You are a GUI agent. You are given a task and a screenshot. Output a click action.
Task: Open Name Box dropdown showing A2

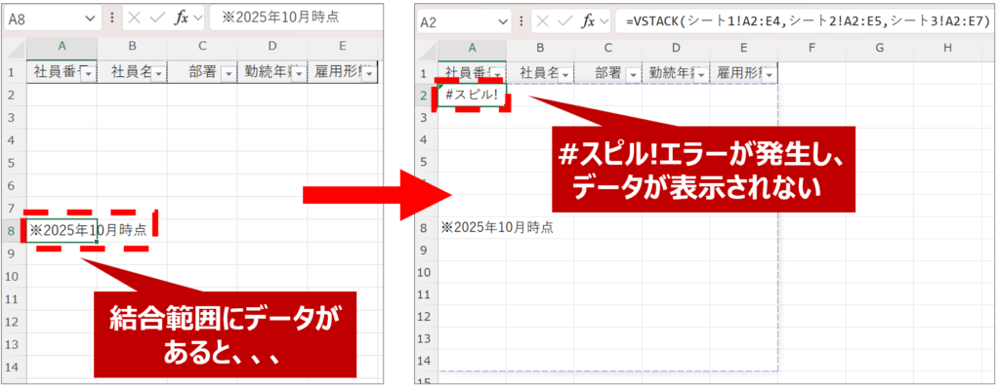coord(502,21)
